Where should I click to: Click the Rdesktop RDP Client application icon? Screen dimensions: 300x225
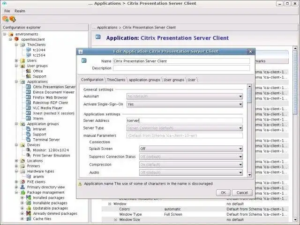(x=28, y=103)
